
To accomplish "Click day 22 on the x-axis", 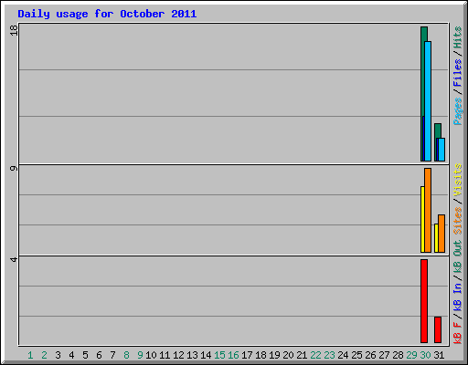I will (x=315, y=355).
